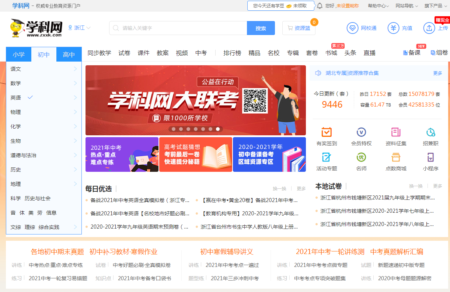
Task: Switch to the 小学 tab
Action: (19, 55)
